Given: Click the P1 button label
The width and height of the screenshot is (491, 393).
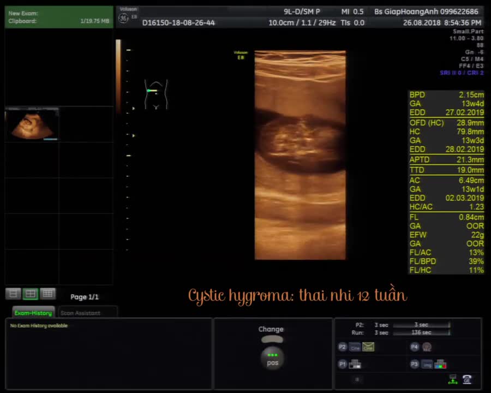Looking at the screenshot, I should pos(342,364).
